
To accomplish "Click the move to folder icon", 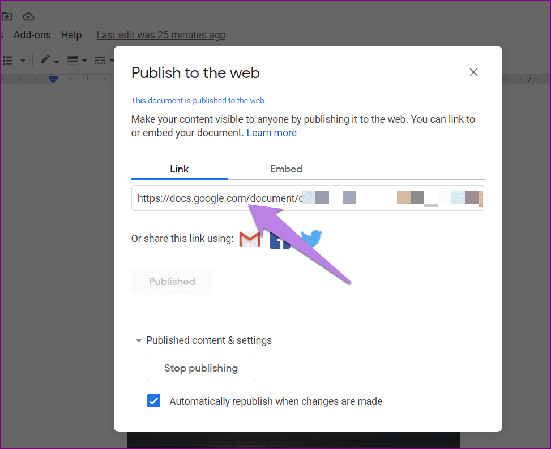I will click(x=7, y=16).
